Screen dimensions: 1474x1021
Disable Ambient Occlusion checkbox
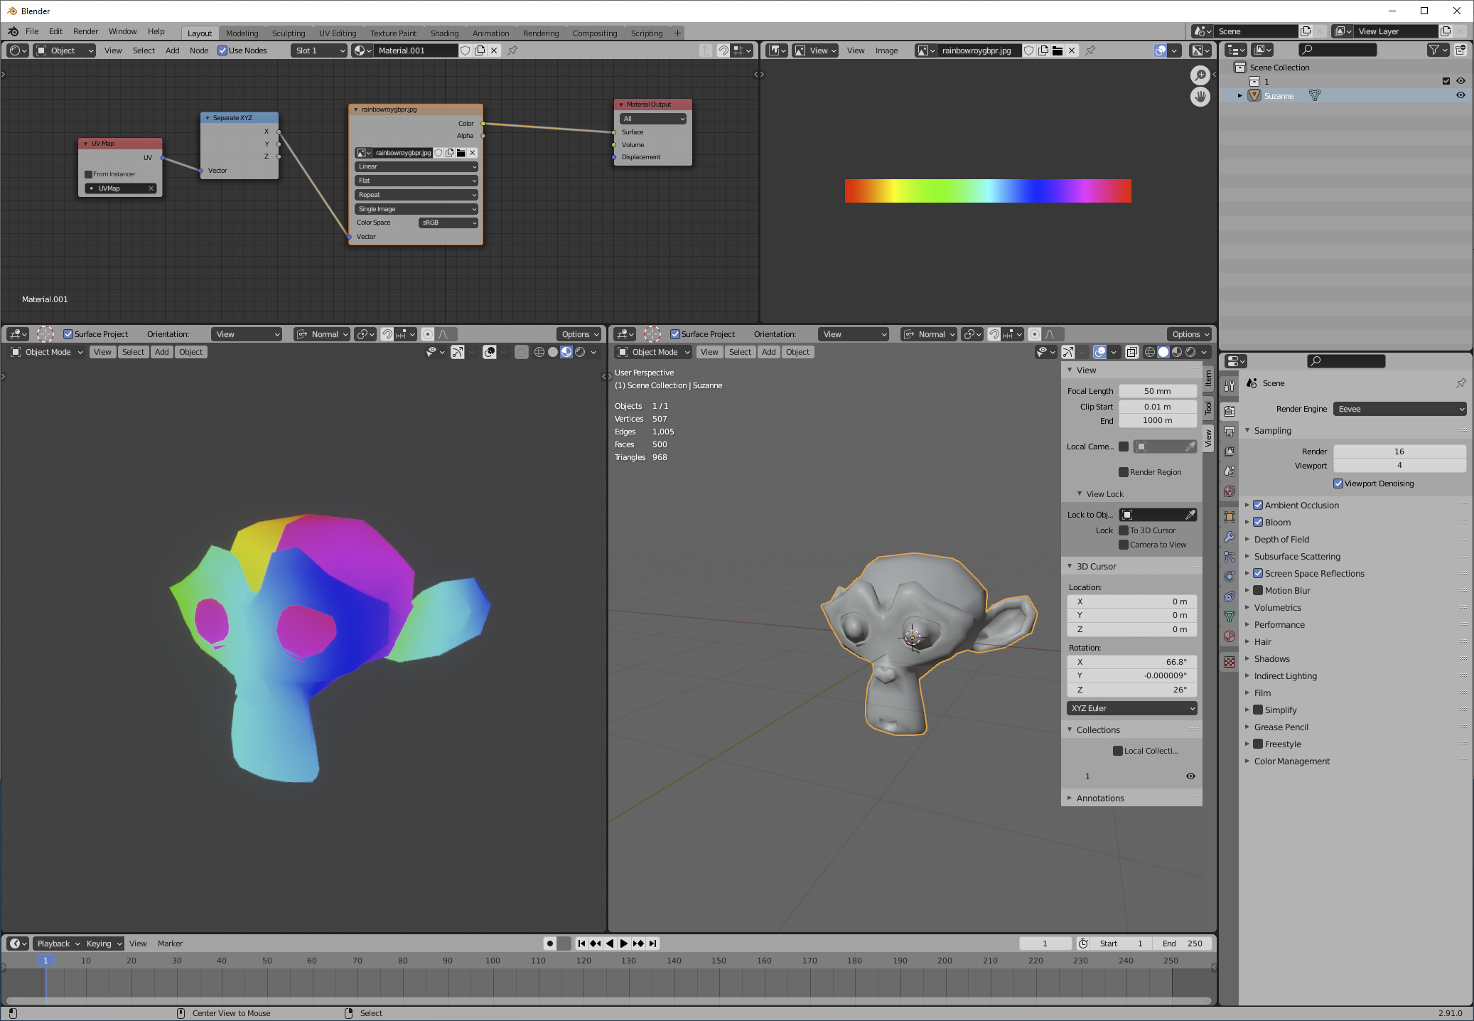1258,505
